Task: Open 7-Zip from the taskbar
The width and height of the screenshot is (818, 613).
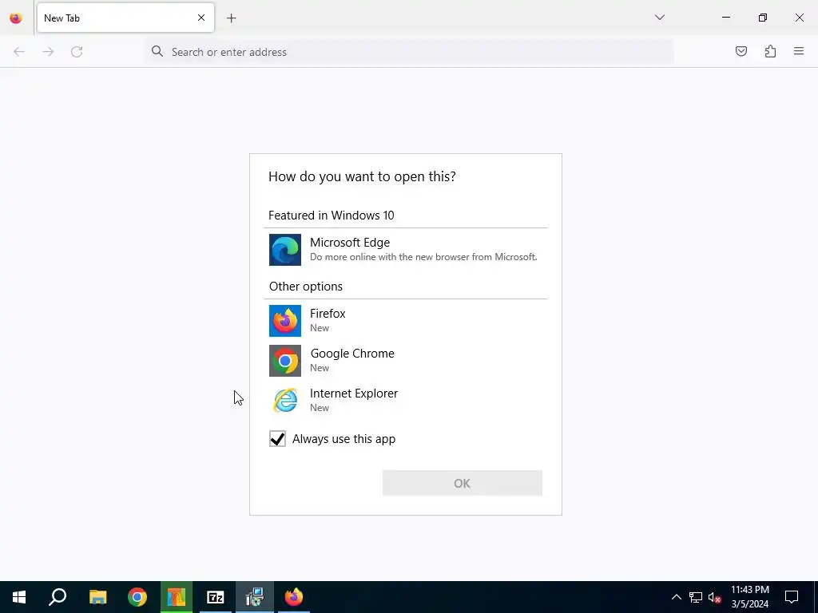Action: (x=216, y=597)
